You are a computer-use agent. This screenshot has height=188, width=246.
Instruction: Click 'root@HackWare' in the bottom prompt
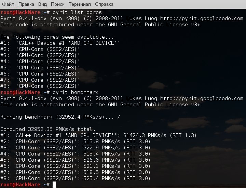20,185
